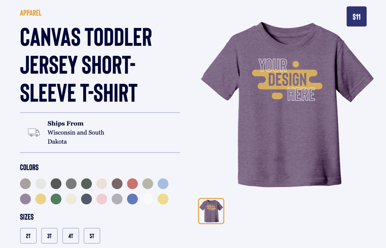Viewport: 386px width, 248px height.
Task: Click the shipping truck icon
Action: [34, 132]
